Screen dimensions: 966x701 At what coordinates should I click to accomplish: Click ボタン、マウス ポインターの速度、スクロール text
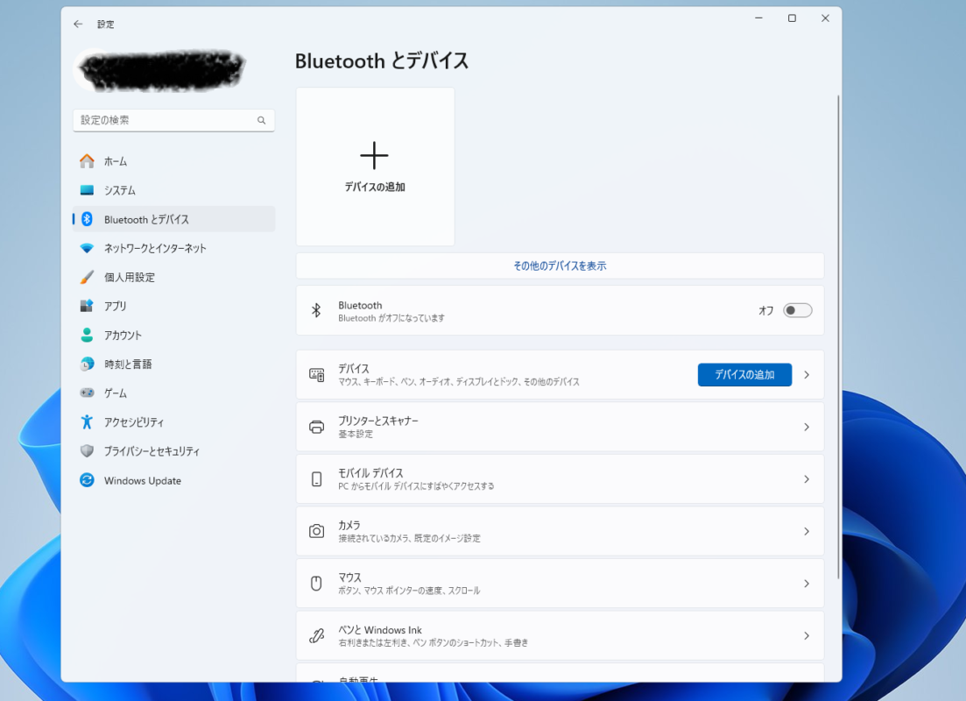click(409, 591)
